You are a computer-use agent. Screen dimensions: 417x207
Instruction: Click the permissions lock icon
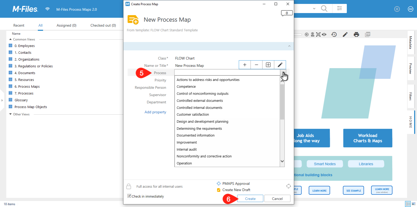tap(129, 186)
